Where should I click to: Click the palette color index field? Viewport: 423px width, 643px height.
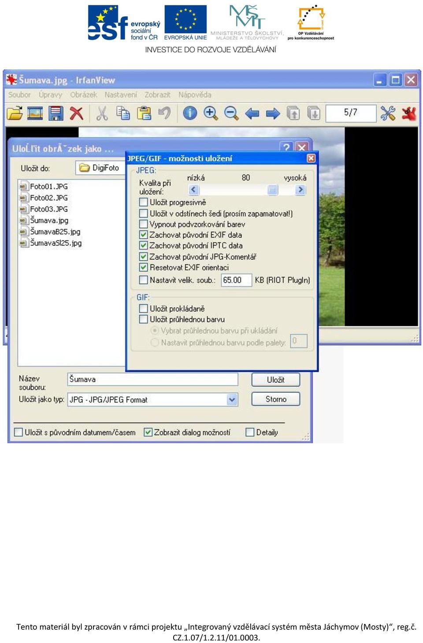[298, 341]
